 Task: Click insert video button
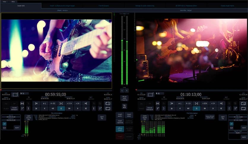129,115
